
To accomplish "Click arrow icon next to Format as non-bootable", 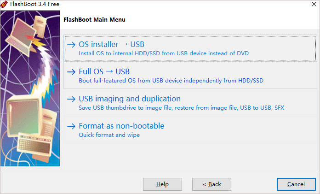I will click(71, 126).
